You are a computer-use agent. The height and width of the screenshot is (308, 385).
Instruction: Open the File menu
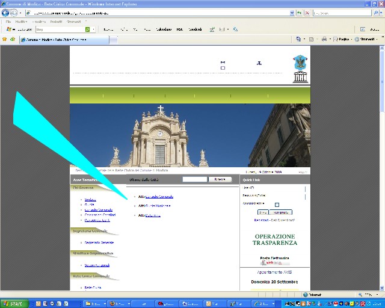point(8,22)
